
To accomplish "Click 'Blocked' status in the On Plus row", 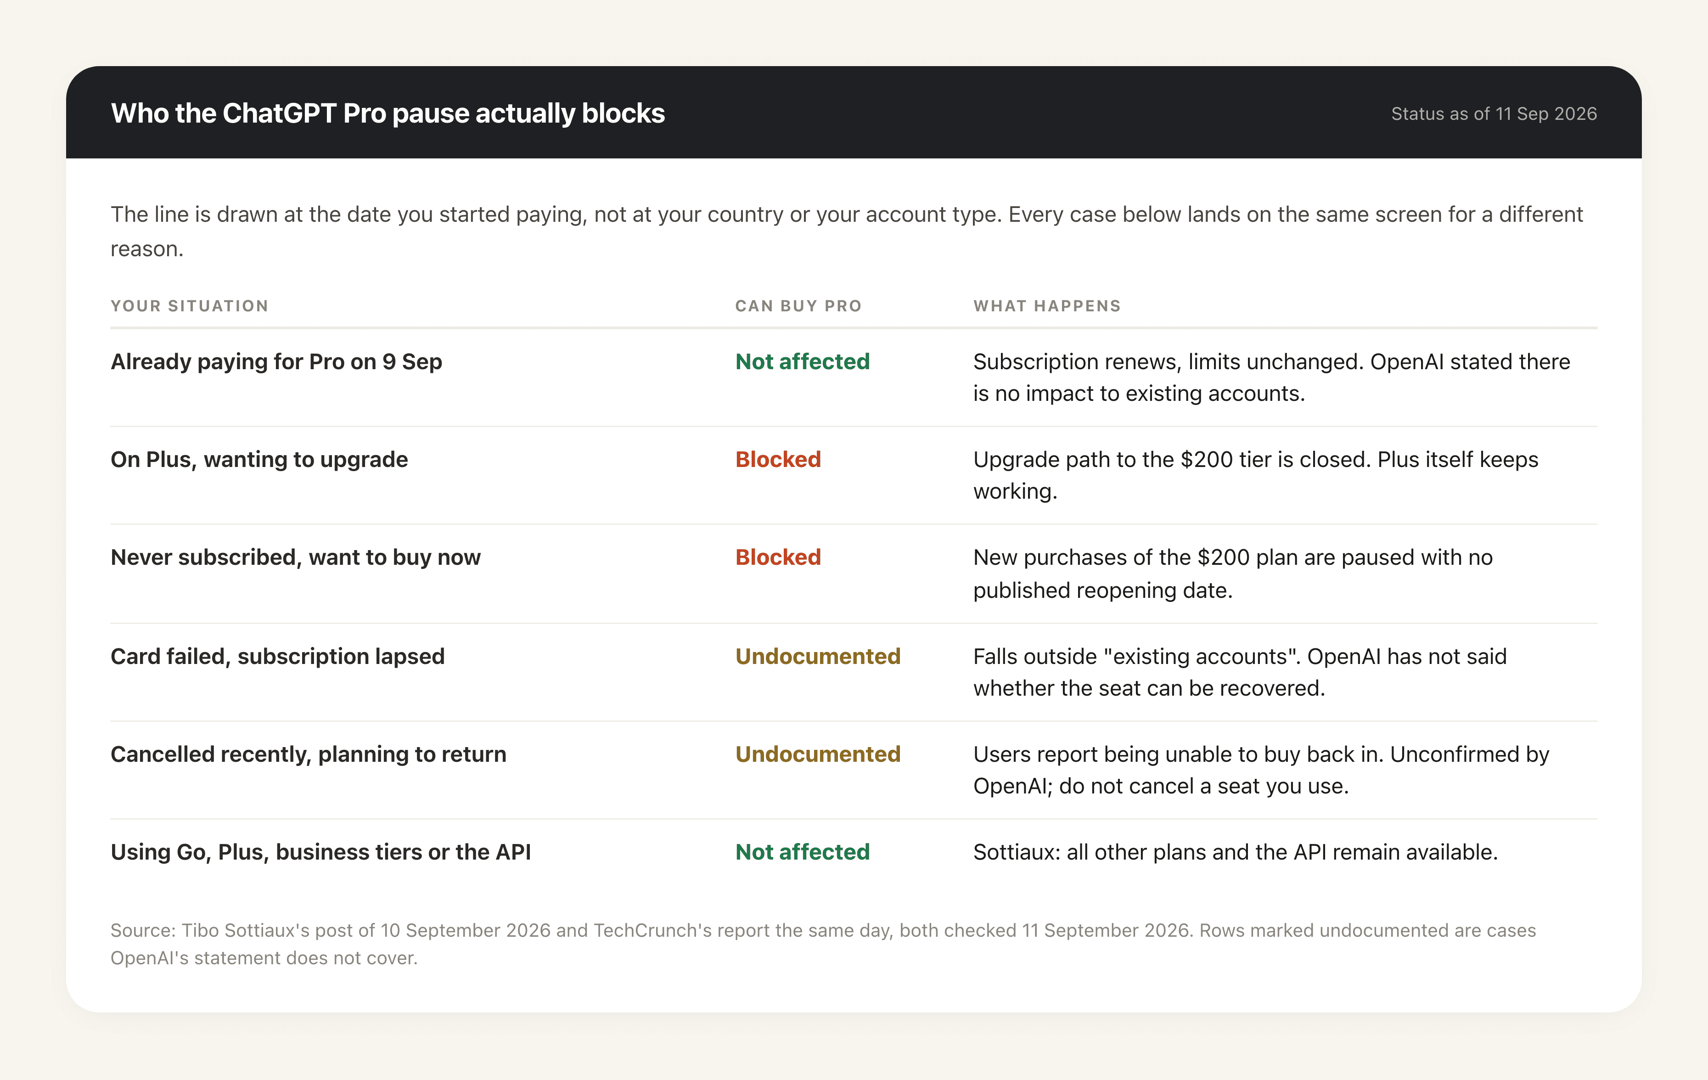I will tap(778, 460).
